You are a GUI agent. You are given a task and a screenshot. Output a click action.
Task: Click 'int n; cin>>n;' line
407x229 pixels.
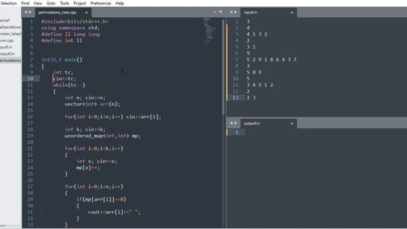[85, 97]
